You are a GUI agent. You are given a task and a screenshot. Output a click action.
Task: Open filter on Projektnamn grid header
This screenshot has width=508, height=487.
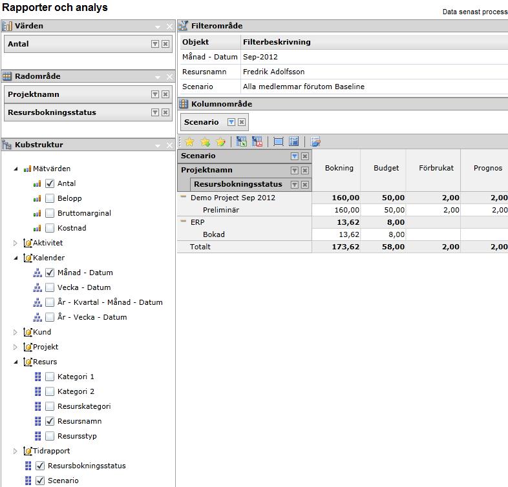[295, 171]
